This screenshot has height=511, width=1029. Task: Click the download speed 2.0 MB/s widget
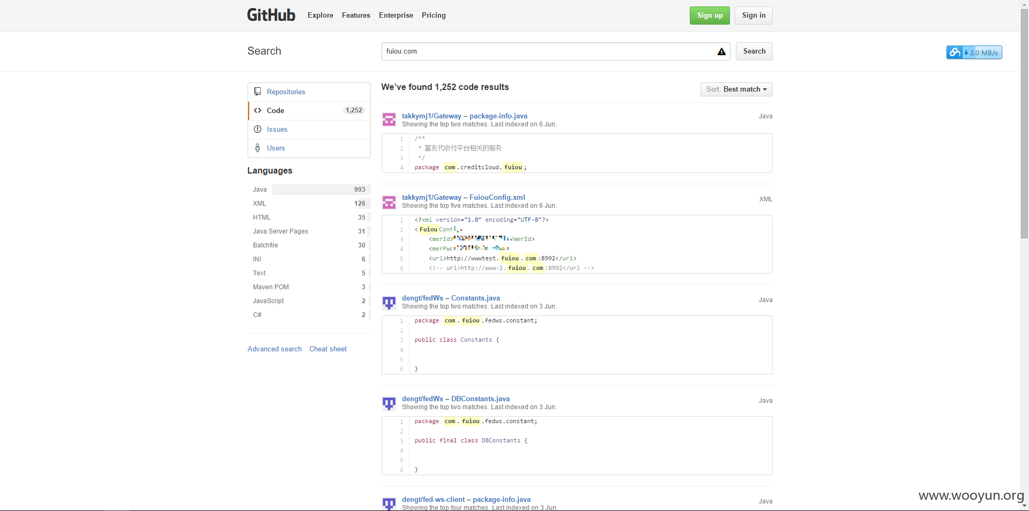pos(974,52)
